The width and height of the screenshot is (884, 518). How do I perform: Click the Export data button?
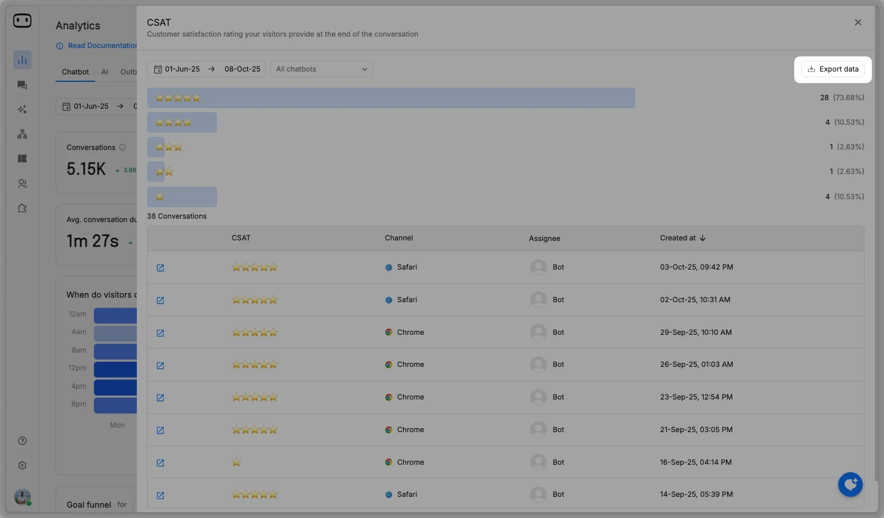coord(833,69)
